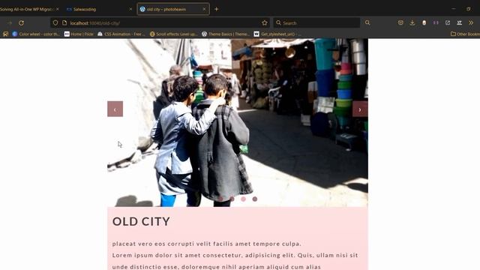Open a new tab with the plus button
This screenshot has height=270, width=480.
(217, 9)
